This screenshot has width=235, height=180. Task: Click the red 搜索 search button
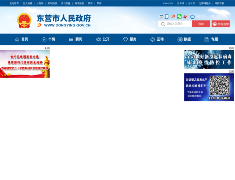tap(201, 24)
